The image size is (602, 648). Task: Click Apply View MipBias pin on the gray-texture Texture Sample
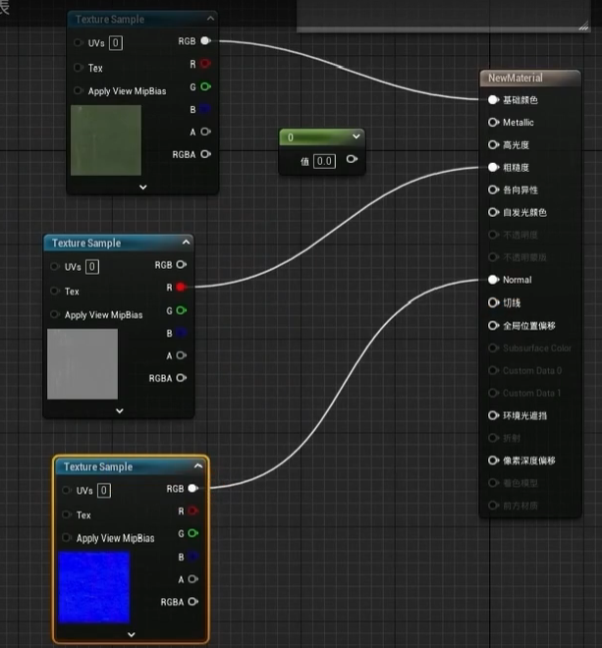pos(55,314)
